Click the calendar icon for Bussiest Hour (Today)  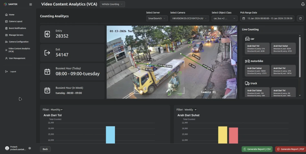coord(47,72)
